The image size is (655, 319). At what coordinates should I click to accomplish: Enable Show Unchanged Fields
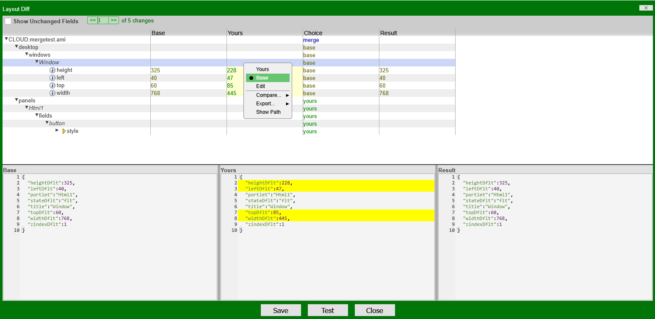[7, 21]
